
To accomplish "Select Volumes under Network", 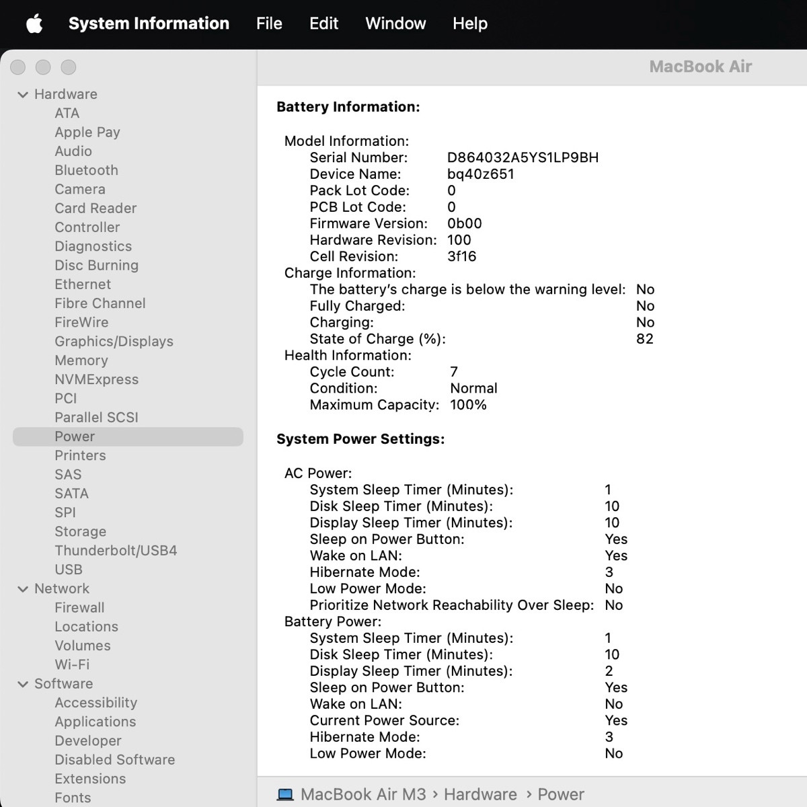I will click(x=83, y=646).
